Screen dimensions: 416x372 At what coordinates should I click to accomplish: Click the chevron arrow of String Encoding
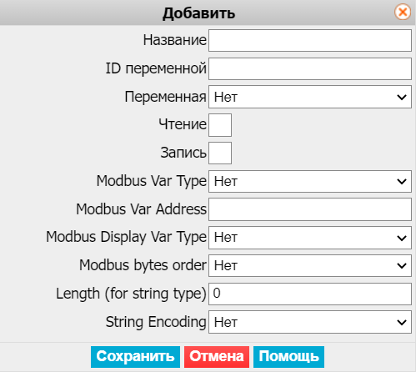(x=402, y=323)
